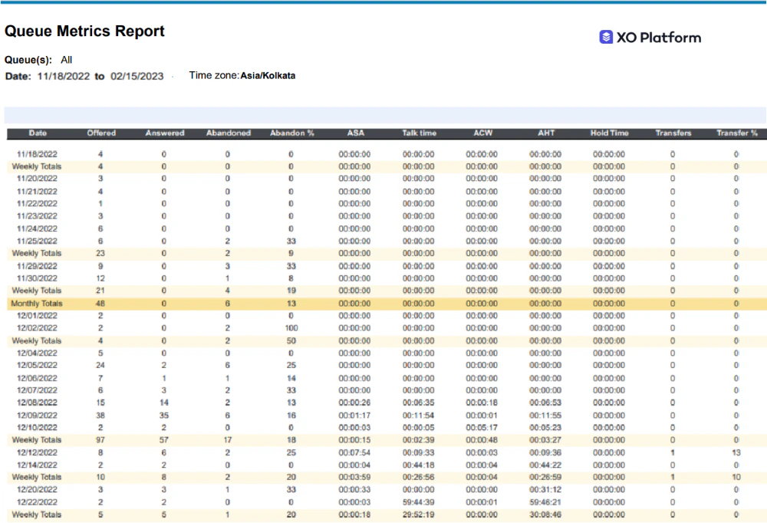The width and height of the screenshot is (767, 523).
Task: Select the ASA column header
Action: pyautogui.click(x=355, y=133)
